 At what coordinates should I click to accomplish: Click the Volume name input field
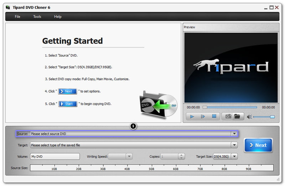pos(55,156)
